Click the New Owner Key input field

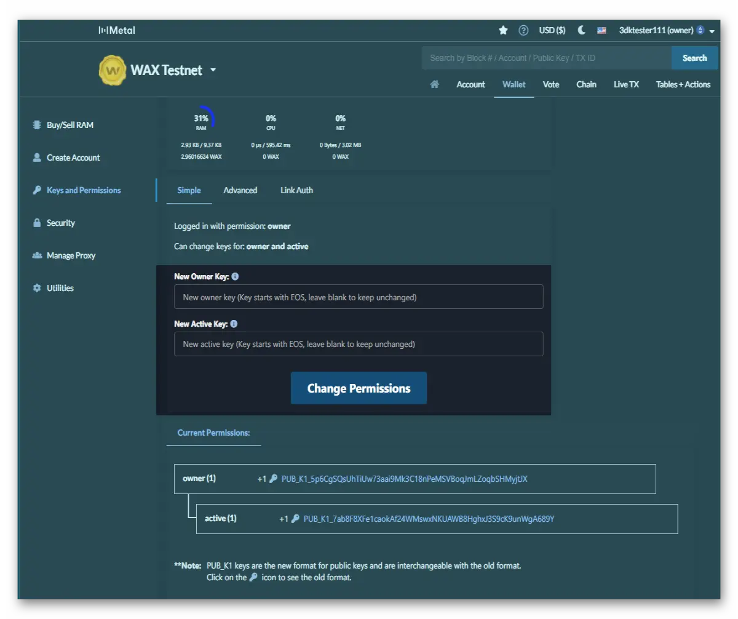tap(359, 297)
